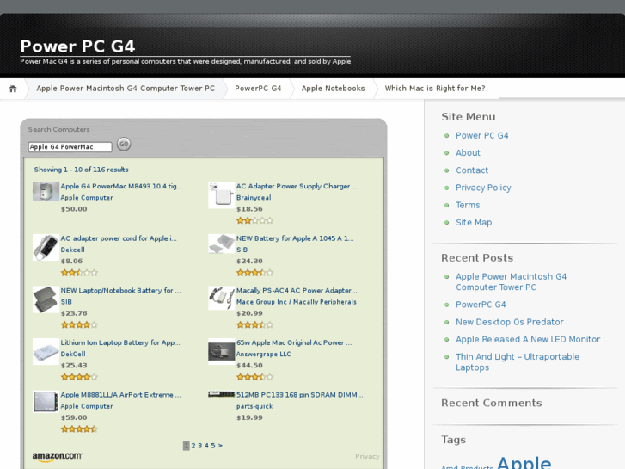This screenshot has width=625, height=469.
Task: Open Apple G4 PowerMac M8493 10.4 tig... product link
Action: (121, 186)
